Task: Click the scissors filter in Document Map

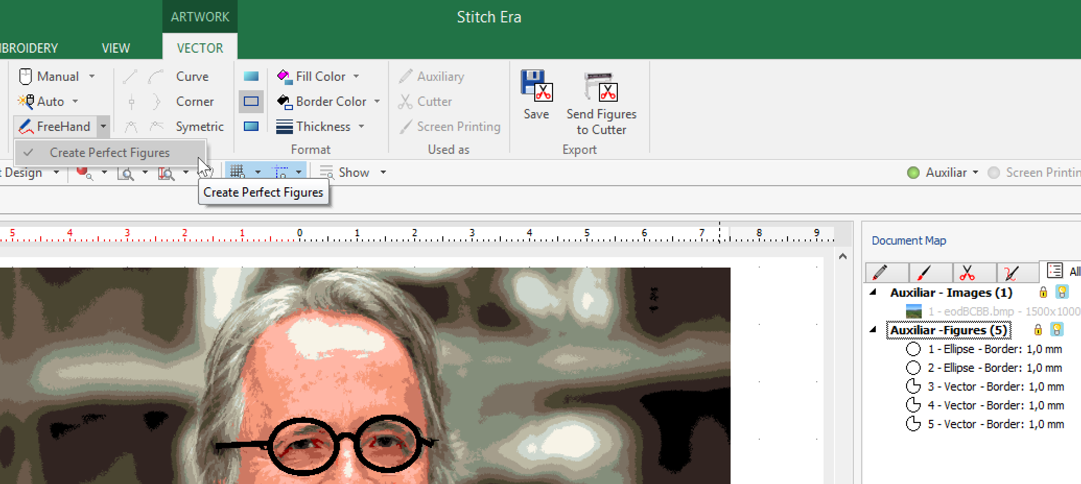Action: 967,272
